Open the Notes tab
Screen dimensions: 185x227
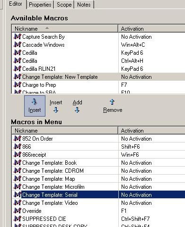(84, 5)
